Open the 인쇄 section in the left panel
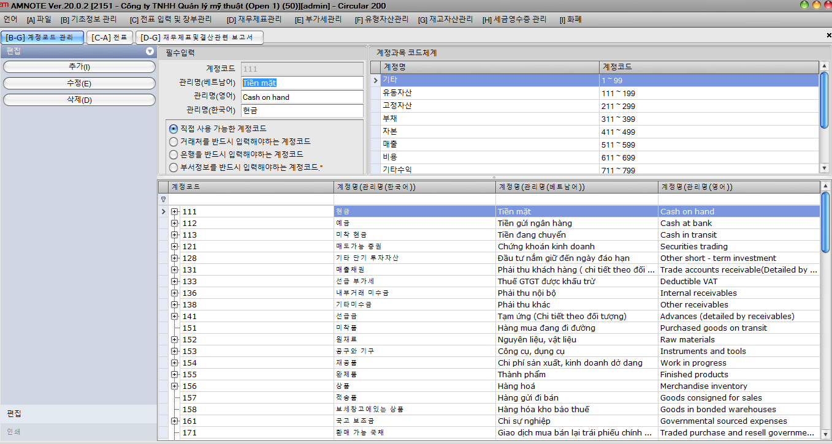This screenshot has width=832, height=444. coord(13,432)
